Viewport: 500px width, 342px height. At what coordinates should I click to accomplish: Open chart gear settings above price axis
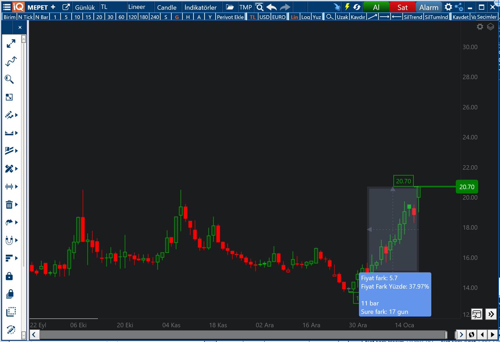coord(480,27)
